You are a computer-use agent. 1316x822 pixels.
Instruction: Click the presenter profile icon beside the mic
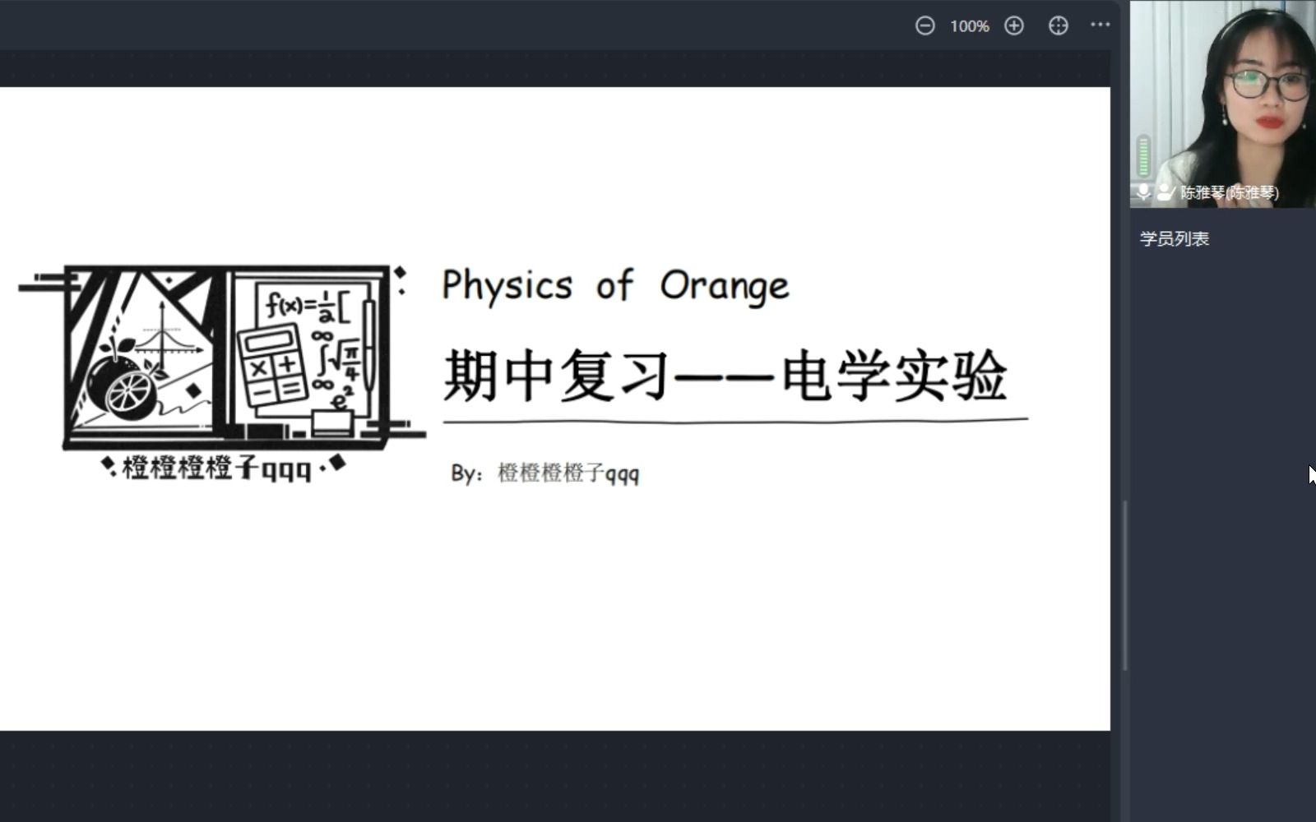(x=1165, y=194)
